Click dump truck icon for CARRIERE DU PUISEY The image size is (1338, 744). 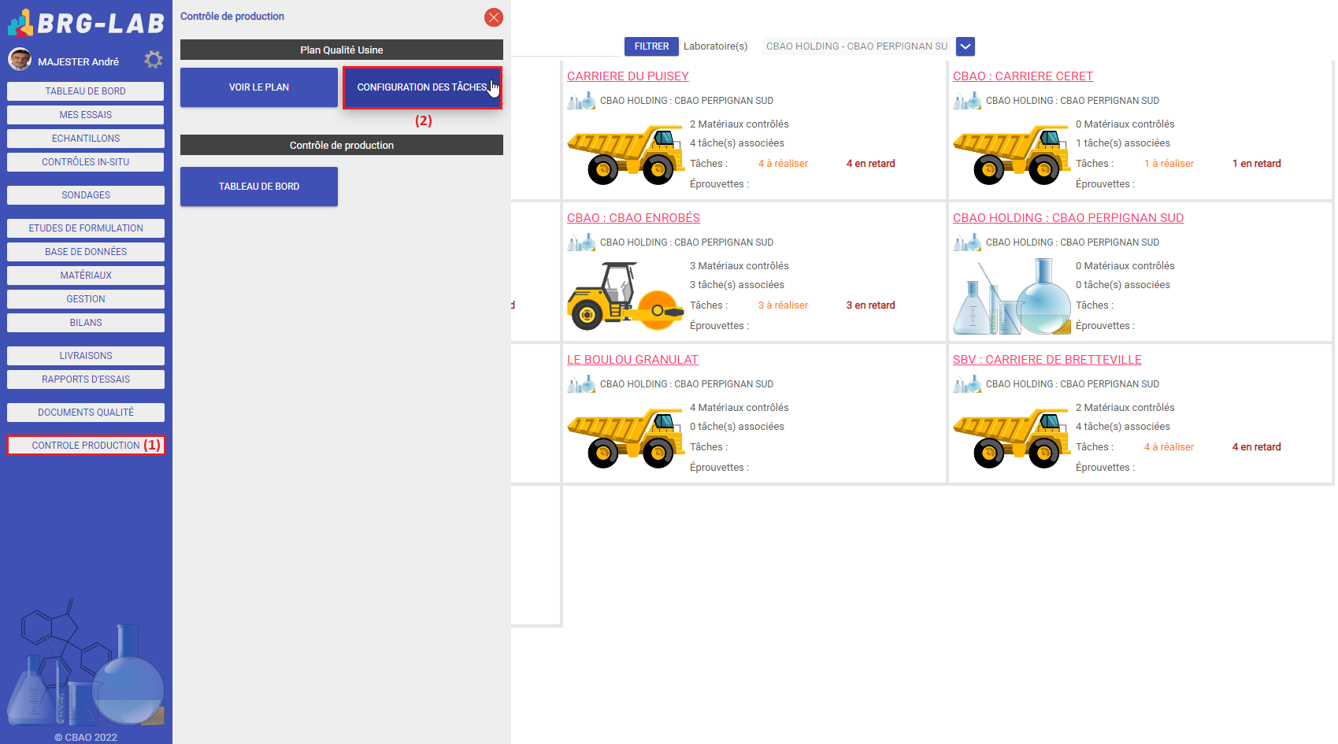pos(625,154)
